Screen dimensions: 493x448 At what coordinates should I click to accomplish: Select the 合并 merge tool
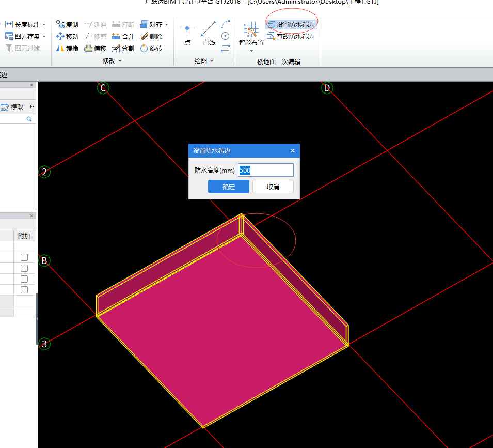click(123, 37)
